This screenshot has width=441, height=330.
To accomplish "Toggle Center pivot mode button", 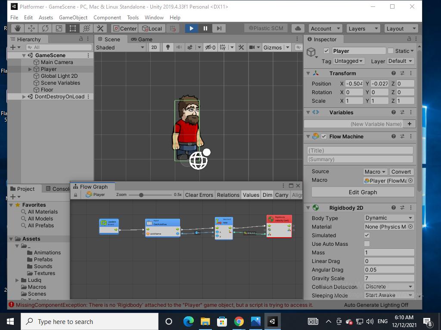I will click(124, 28).
